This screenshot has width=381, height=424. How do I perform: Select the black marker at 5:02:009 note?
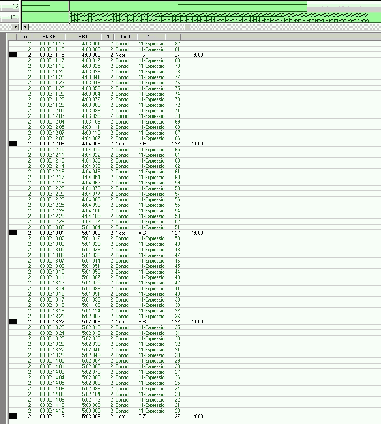click(x=12, y=321)
